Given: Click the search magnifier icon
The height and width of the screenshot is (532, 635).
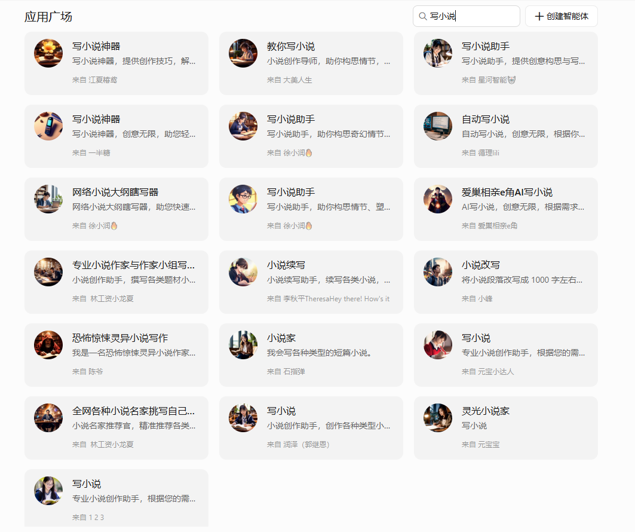Looking at the screenshot, I should click(422, 16).
